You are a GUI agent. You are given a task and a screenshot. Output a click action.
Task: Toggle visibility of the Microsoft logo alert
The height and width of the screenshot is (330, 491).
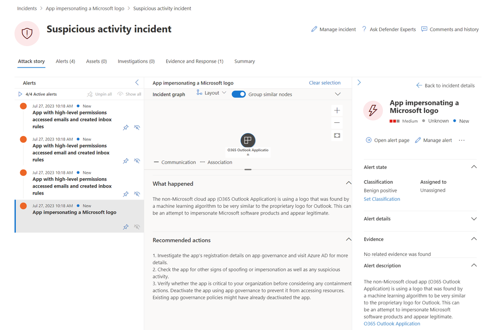coord(137,227)
